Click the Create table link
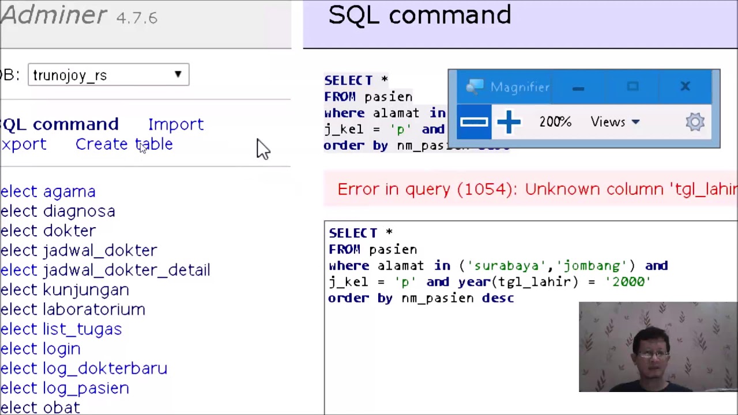Screen dimensions: 738x415 pyautogui.click(x=124, y=144)
